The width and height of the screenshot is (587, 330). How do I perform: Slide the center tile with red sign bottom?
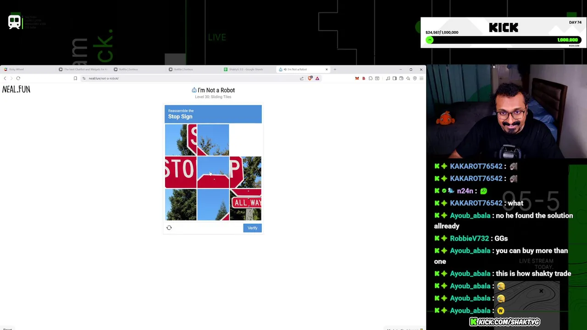[x=213, y=172]
